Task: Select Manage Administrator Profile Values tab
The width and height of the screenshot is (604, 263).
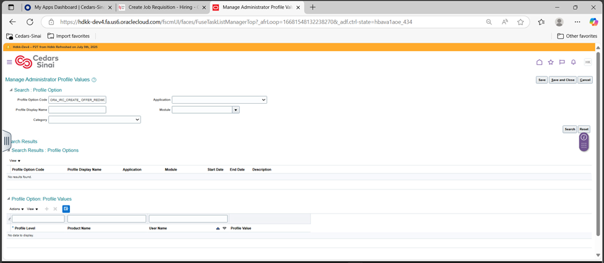Action: click(256, 7)
